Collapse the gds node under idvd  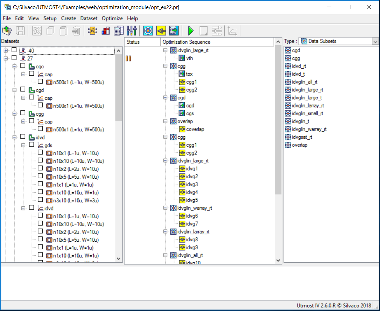(23, 145)
